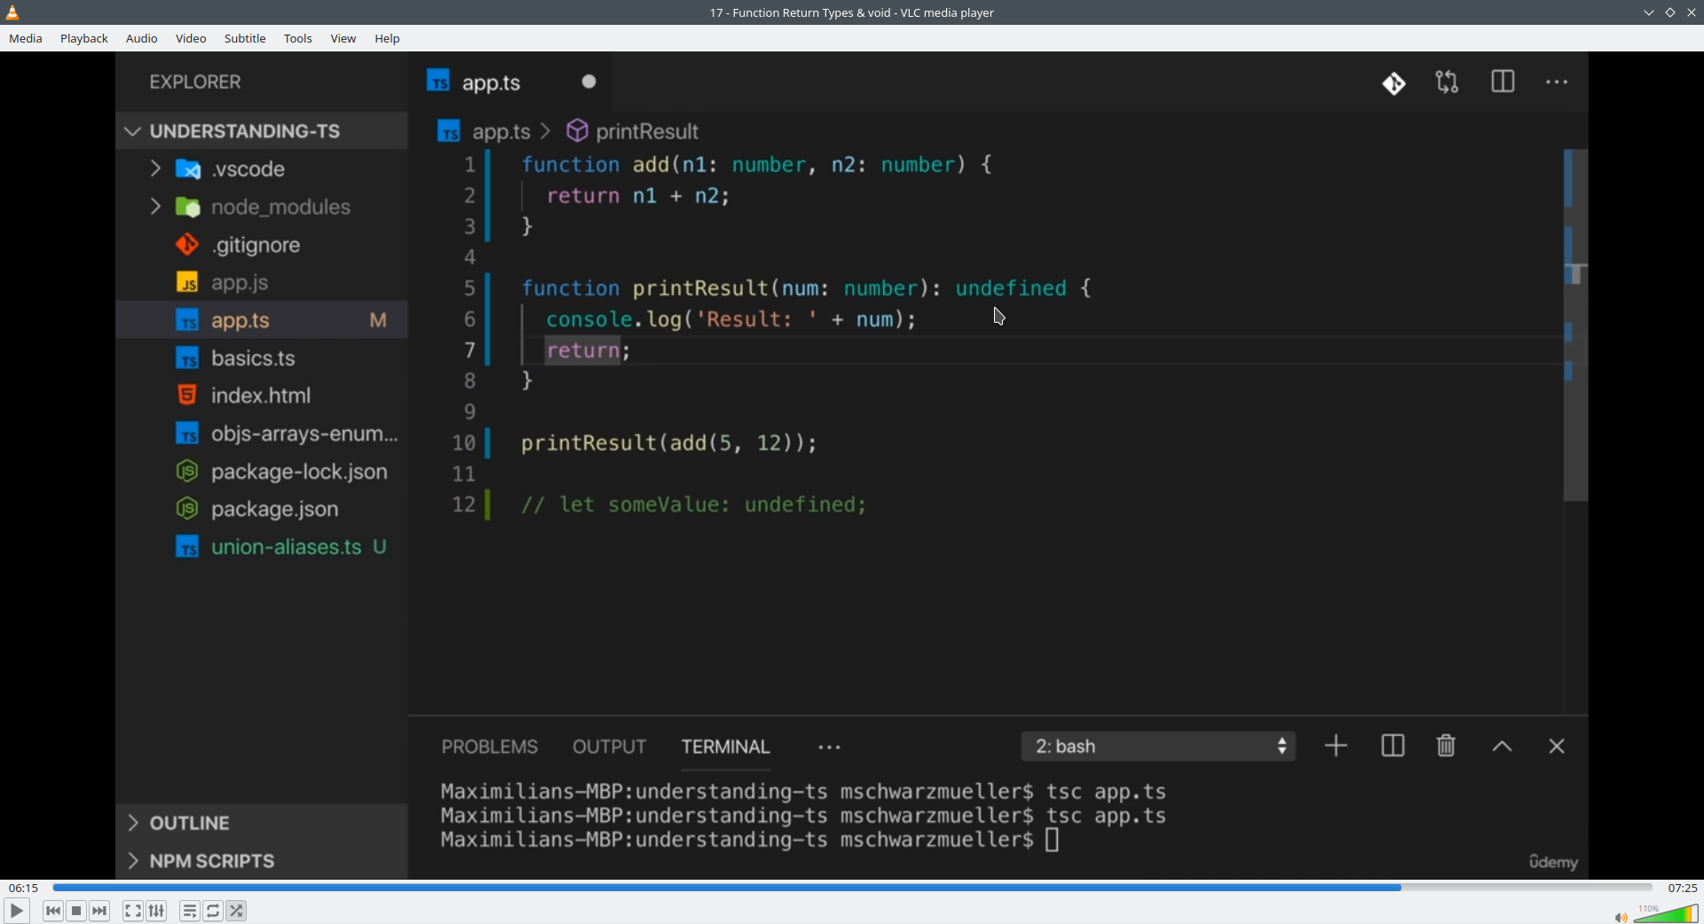Click elapsed time 06:15 label

(x=24, y=888)
